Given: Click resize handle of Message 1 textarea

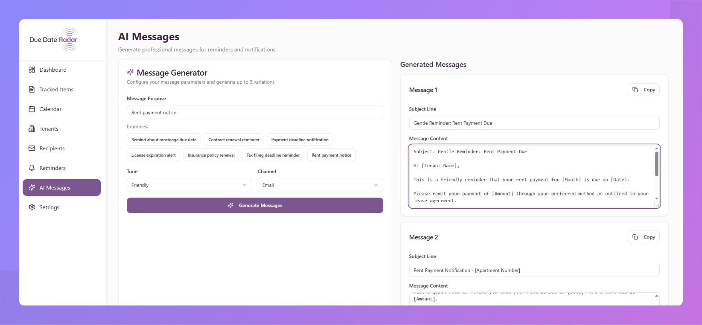Looking at the screenshot, I should point(657,205).
